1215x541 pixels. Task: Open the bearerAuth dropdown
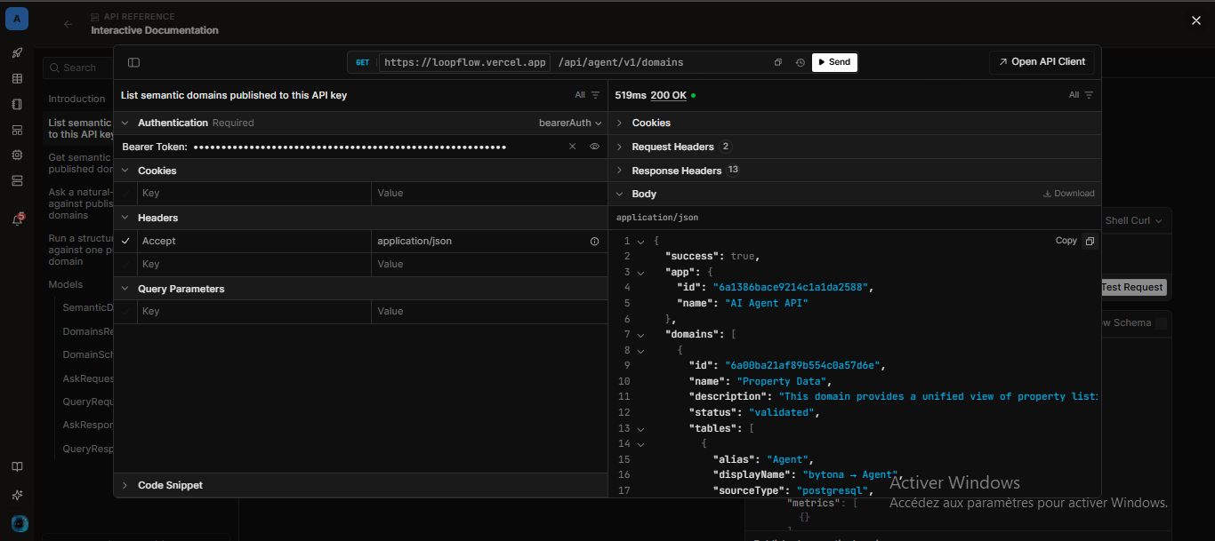pyautogui.click(x=570, y=123)
